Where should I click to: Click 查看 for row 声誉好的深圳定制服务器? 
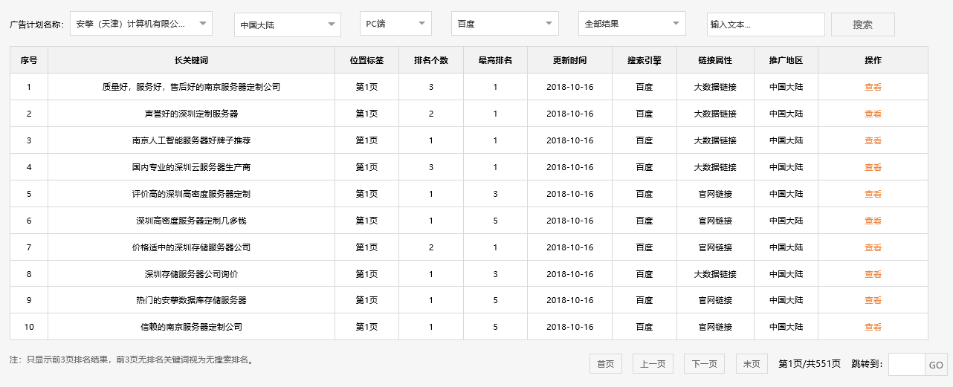pos(873,114)
